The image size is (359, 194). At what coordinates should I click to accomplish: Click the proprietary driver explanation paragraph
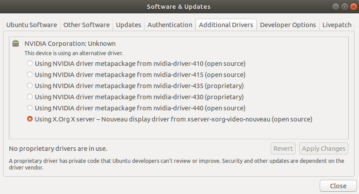pyautogui.click(x=177, y=164)
